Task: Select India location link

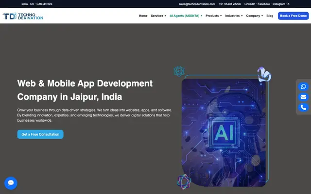Action: (25, 4)
